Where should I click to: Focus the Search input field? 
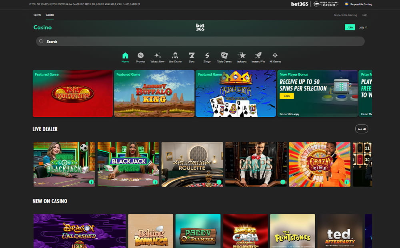pyautogui.click(x=200, y=41)
